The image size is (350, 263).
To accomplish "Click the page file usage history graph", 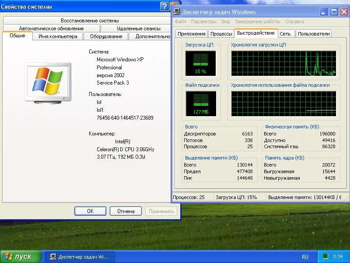I will pos(283,103).
